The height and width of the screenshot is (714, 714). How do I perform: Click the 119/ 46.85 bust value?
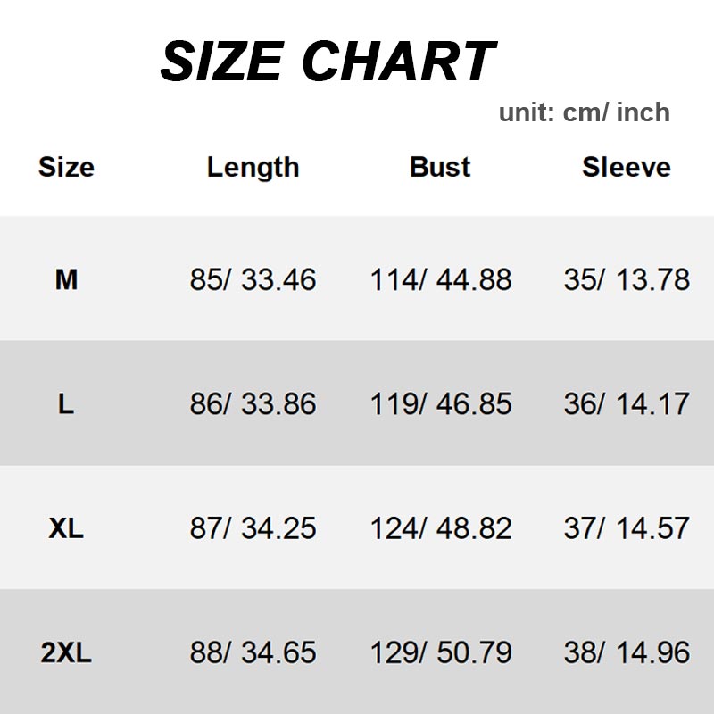coord(441,404)
